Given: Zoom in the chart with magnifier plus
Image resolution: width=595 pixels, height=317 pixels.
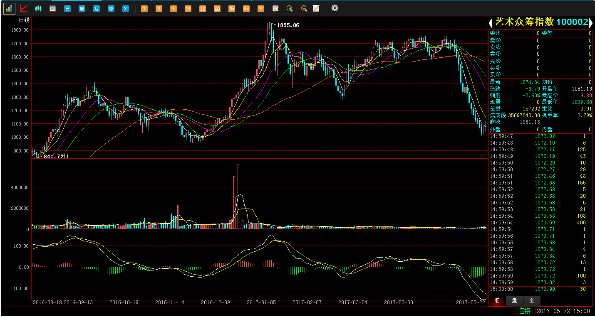Looking at the screenshot, I should (x=290, y=8).
